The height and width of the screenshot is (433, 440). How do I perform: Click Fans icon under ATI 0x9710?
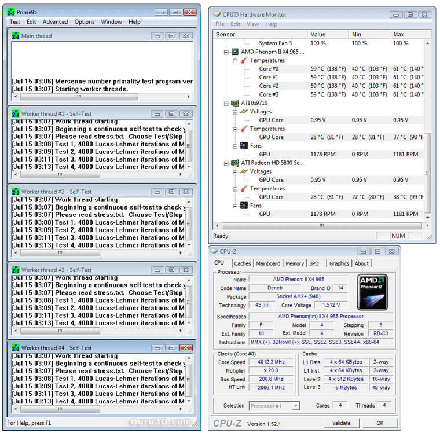point(244,146)
